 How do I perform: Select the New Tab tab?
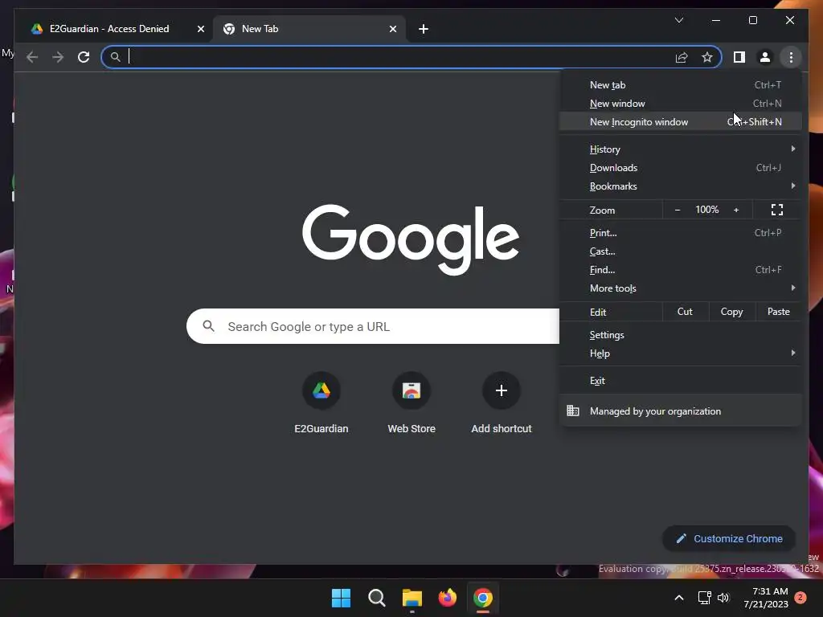pos(309,29)
